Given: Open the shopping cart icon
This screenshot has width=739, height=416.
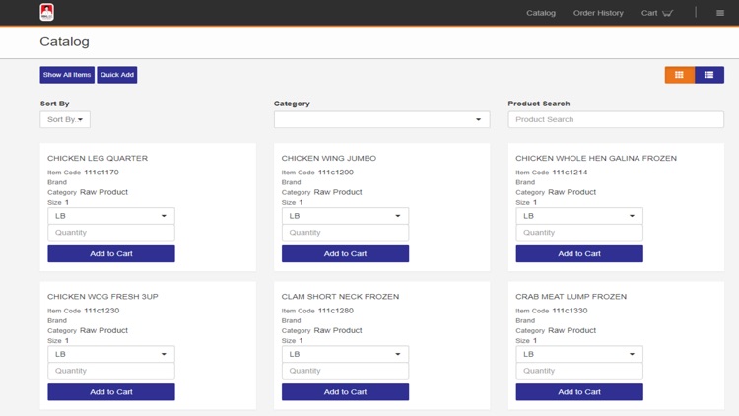Looking at the screenshot, I should [x=667, y=13].
